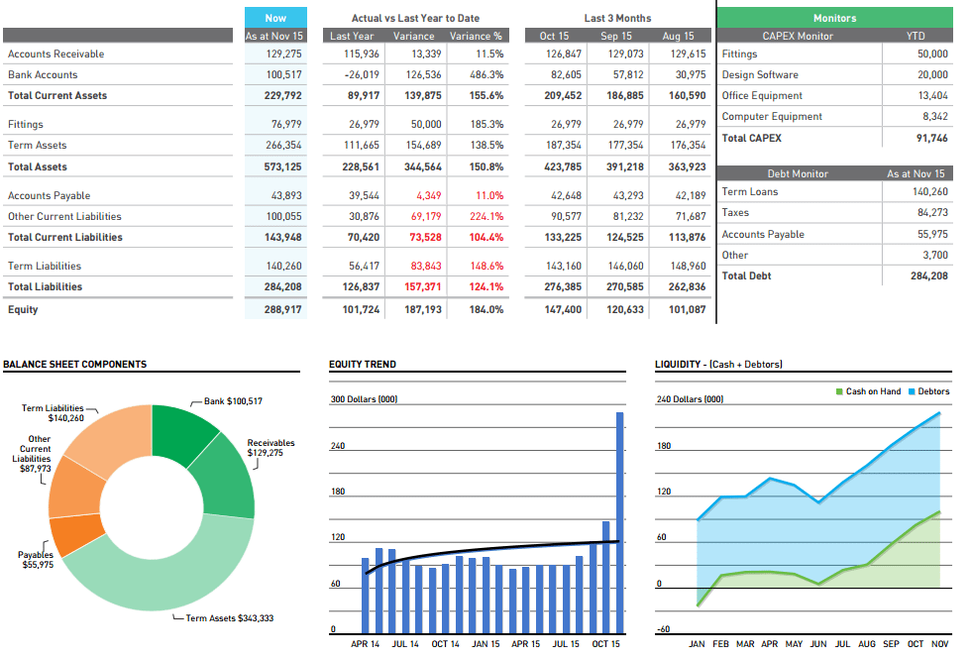The height and width of the screenshot is (659, 971).
Task: Click the Total Assets value 573,125
Action: 283,166
